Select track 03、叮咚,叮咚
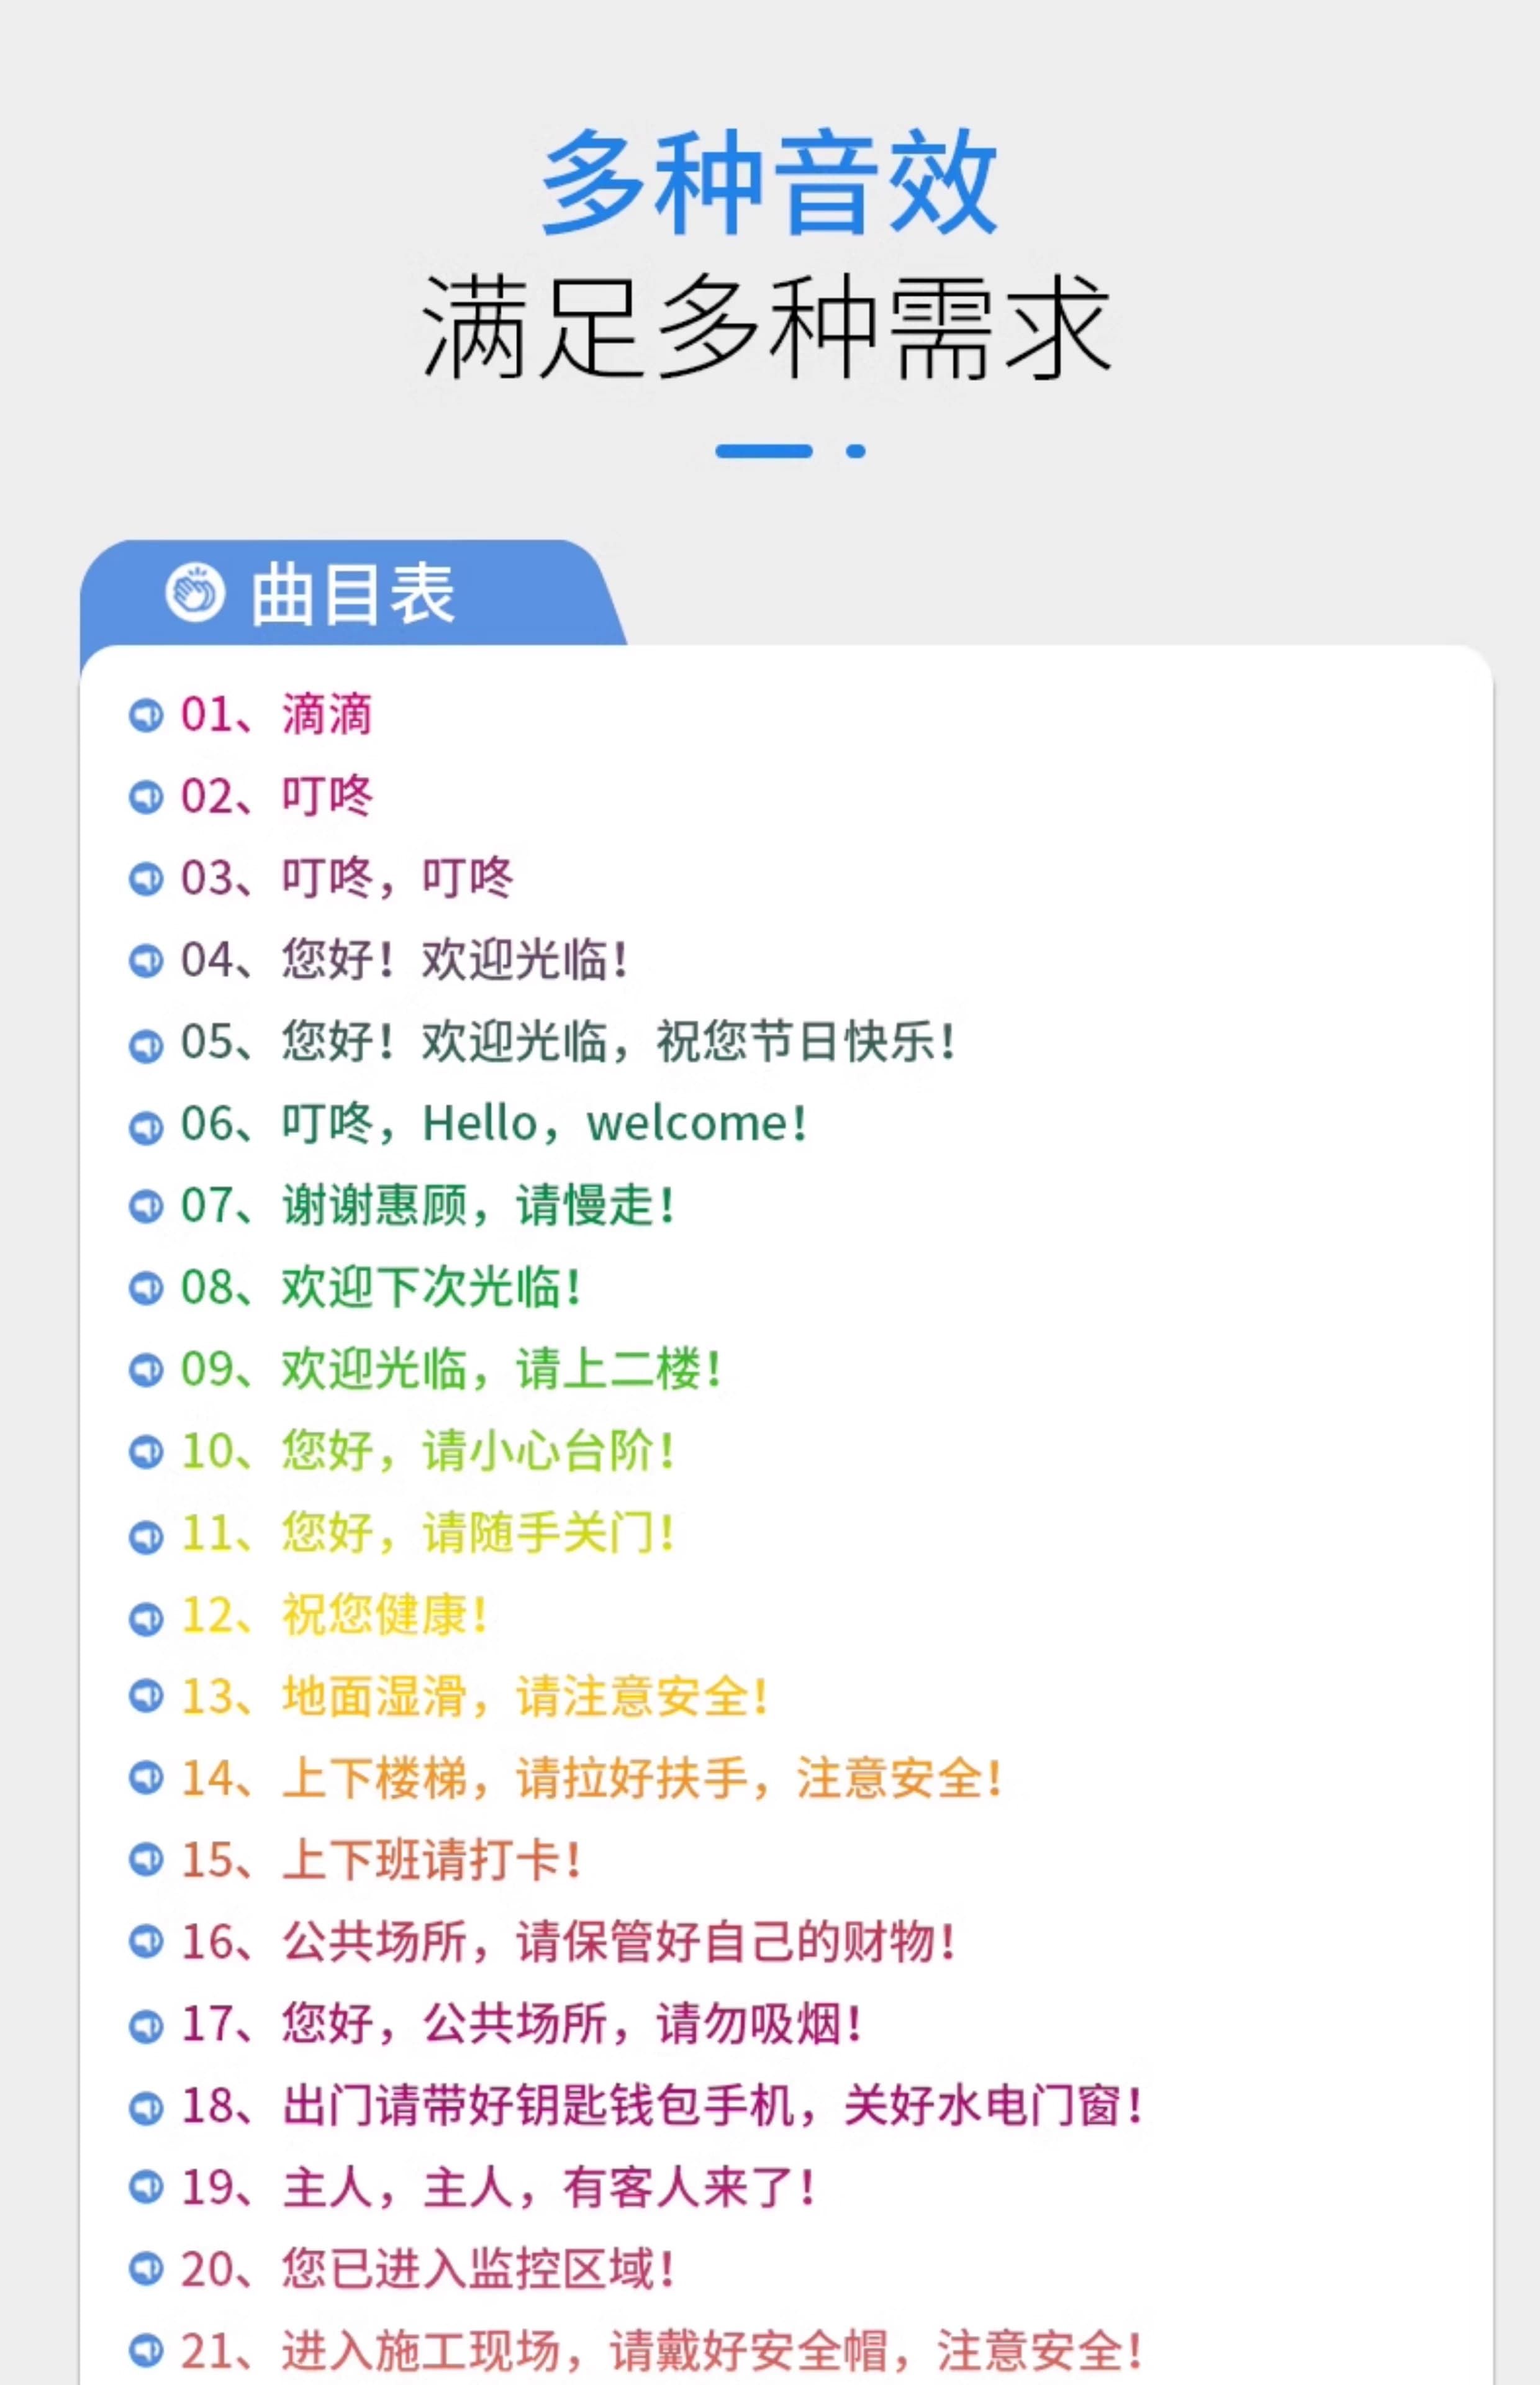This screenshot has height=2385, width=1540. [x=347, y=879]
